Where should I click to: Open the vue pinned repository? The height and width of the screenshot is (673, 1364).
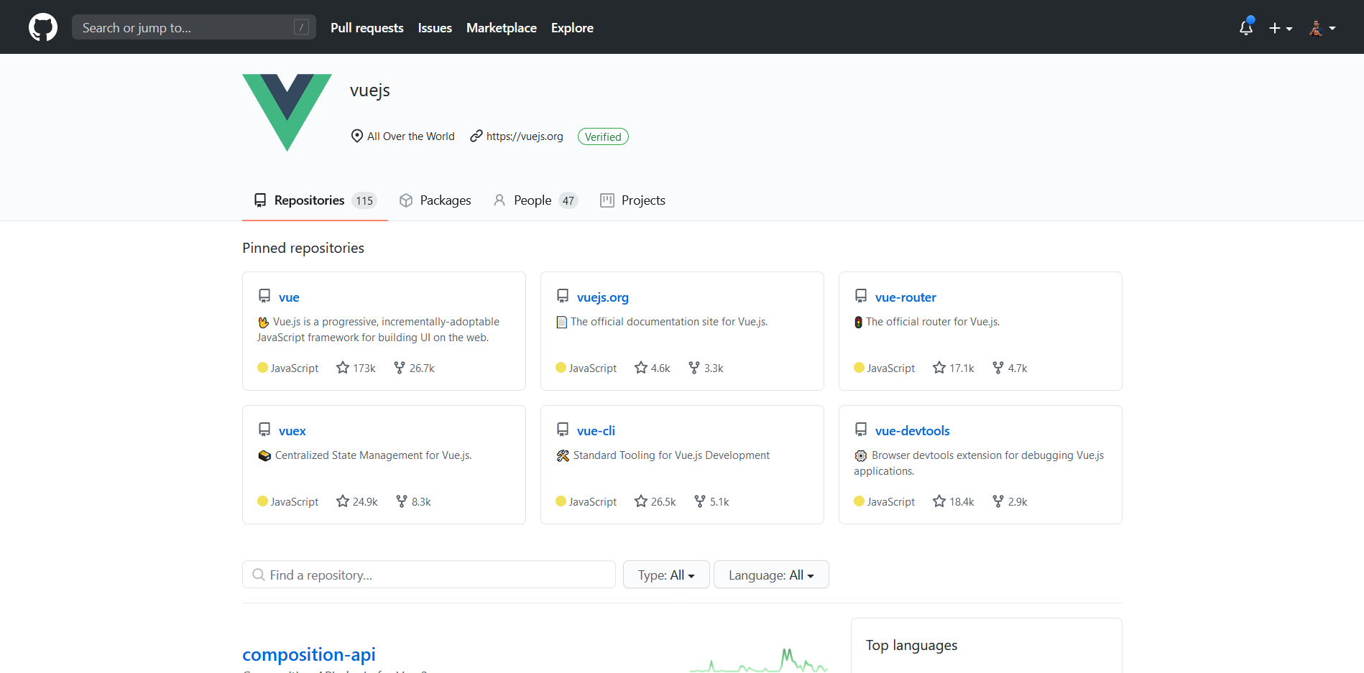(289, 297)
